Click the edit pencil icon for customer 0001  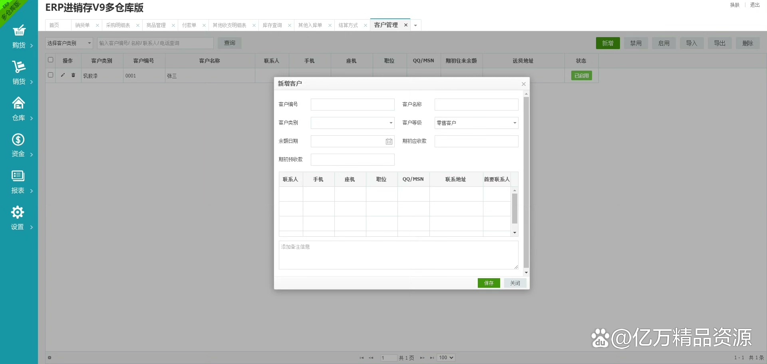pos(63,75)
